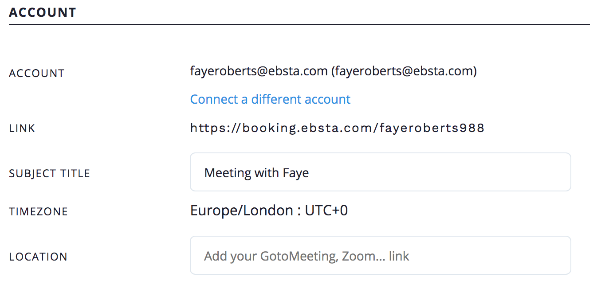Click the word 'Connect' in the account link

(x=214, y=99)
